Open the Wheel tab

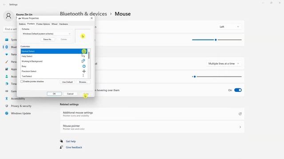tap(54, 24)
